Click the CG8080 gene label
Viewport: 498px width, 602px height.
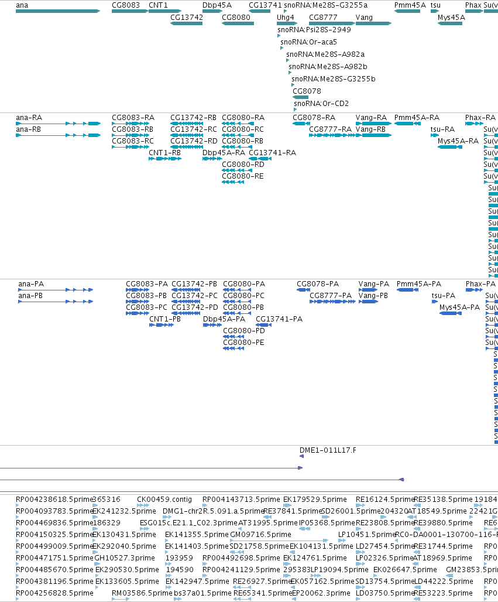(236, 18)
